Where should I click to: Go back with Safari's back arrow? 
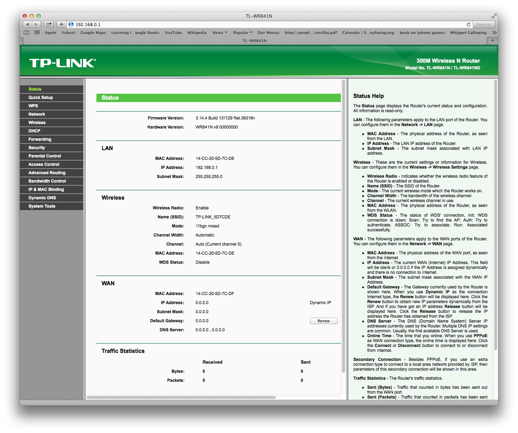coord(28,24)
